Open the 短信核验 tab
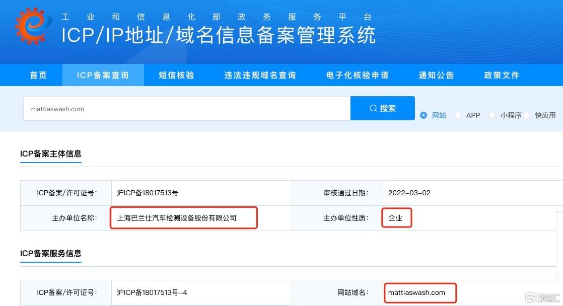Image resolution: width=563 pixels, height=306 pixels. pos(177,75)
